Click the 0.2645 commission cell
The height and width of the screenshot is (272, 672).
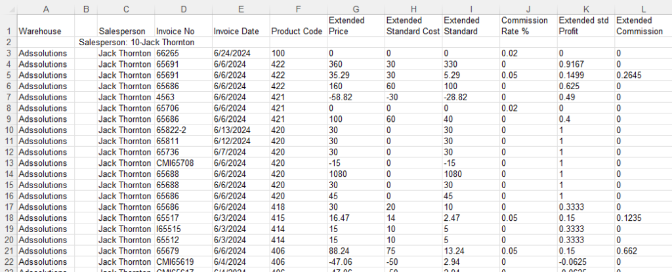tap(643, 75)
